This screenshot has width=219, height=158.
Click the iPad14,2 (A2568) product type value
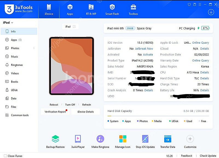pyautogui.click(x=142, y=60)
